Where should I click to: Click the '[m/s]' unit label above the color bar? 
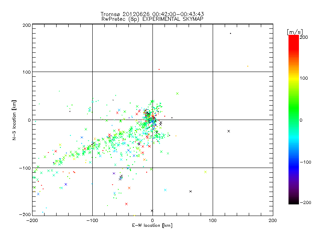[295, 32]
